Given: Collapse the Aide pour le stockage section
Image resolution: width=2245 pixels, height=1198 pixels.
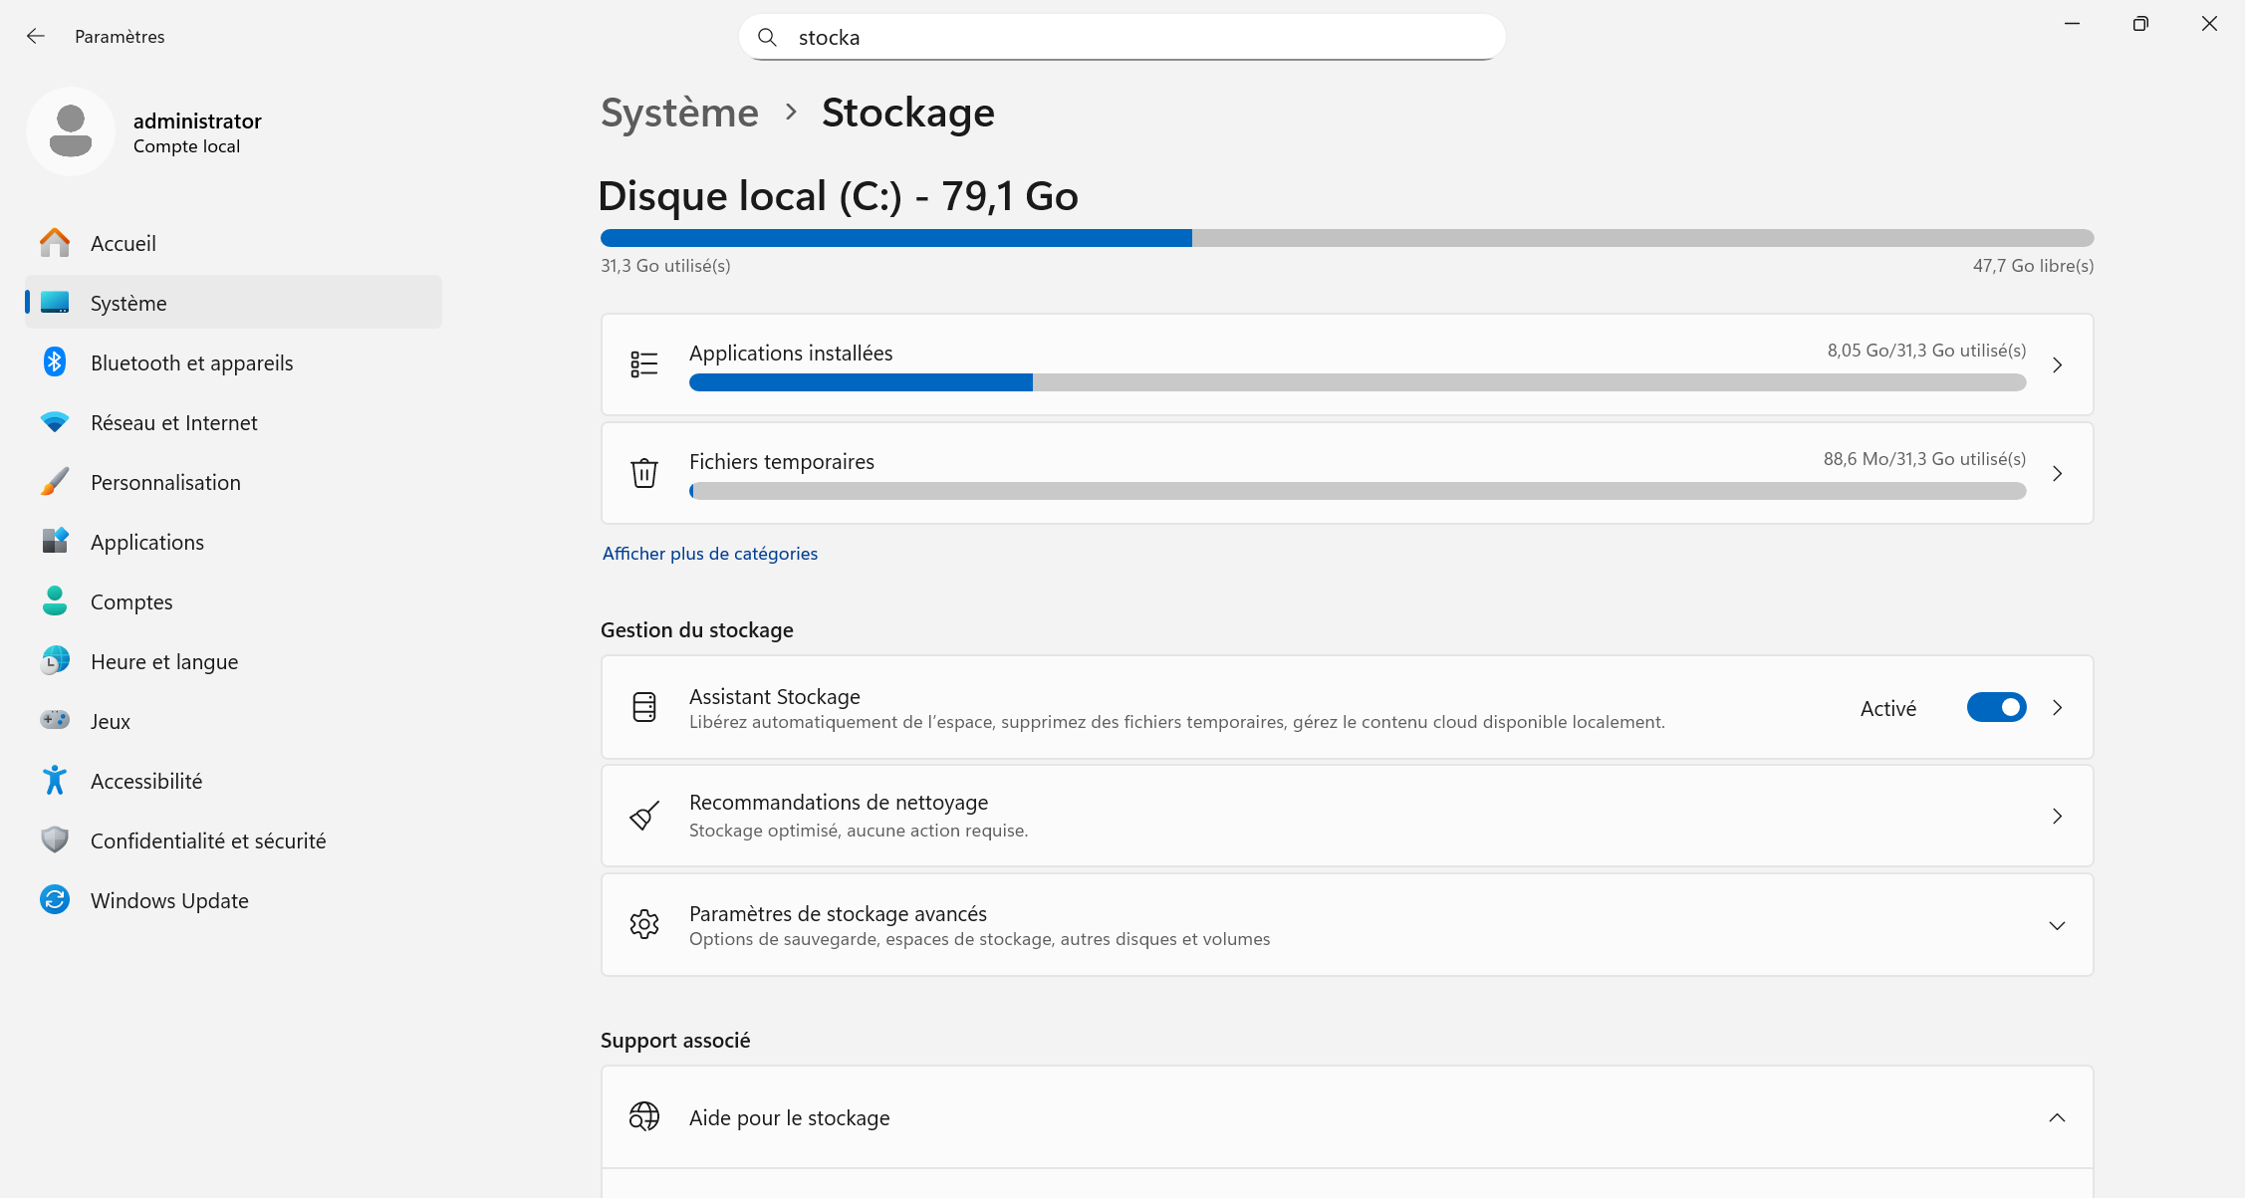Looking at the screenshot, I should coord(2058,1117).
